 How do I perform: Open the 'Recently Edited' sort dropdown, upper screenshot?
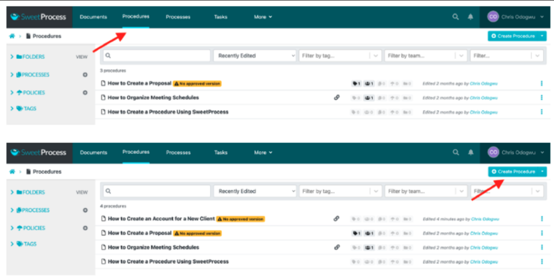coord(255,55)
